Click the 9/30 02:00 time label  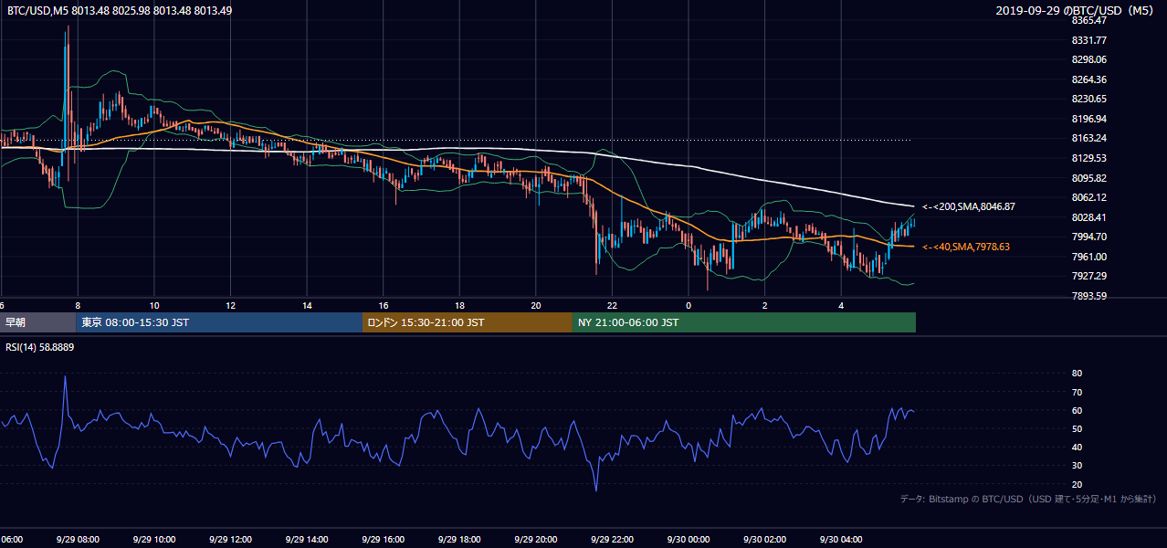coord(765,540)
